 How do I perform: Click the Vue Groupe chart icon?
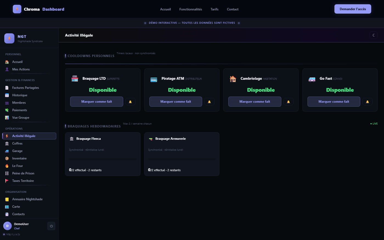click(7, 118)
